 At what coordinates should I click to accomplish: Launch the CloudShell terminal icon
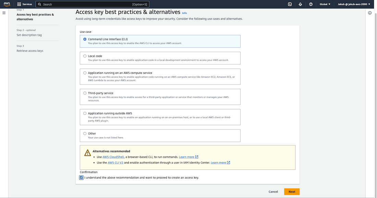290,4
